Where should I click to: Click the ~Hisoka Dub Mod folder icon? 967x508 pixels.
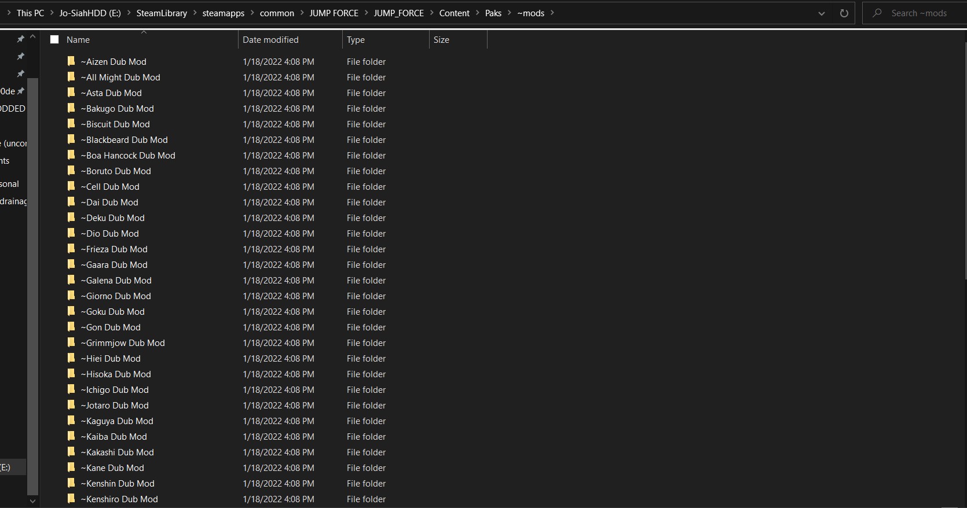pyautogui.click(x=71, y=374)
